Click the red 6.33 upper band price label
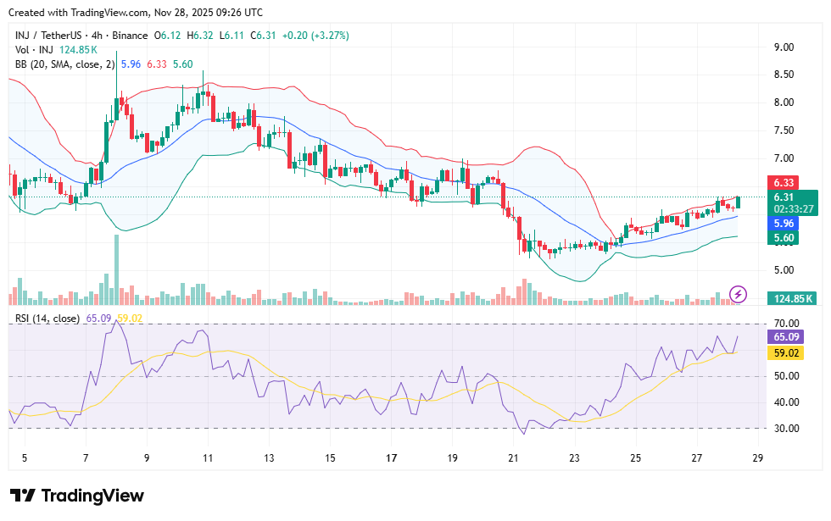The image size is (831, 521). [x=783, y=182]
